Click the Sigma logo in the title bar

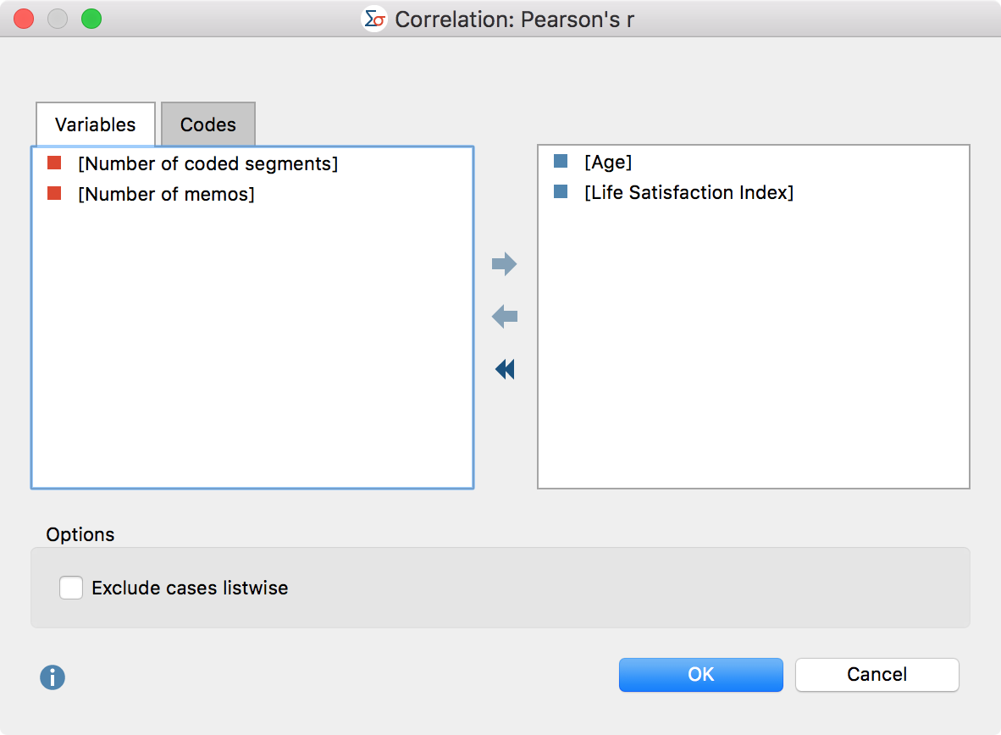click(x=375, y=19)
